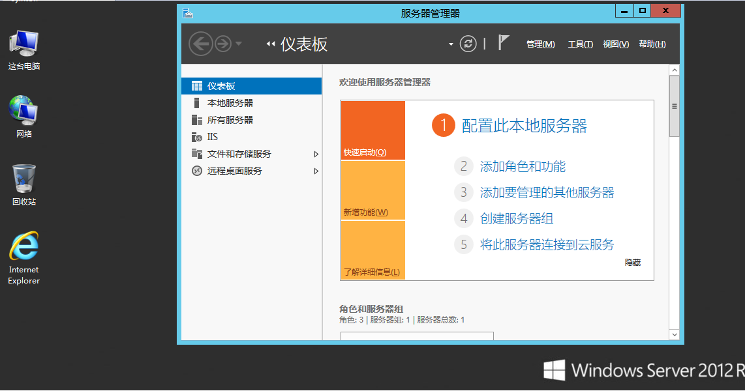This screenshot has width=745, height=391.
Task: Open the 网络 desktop icon
Action: (x=23, y=109)
